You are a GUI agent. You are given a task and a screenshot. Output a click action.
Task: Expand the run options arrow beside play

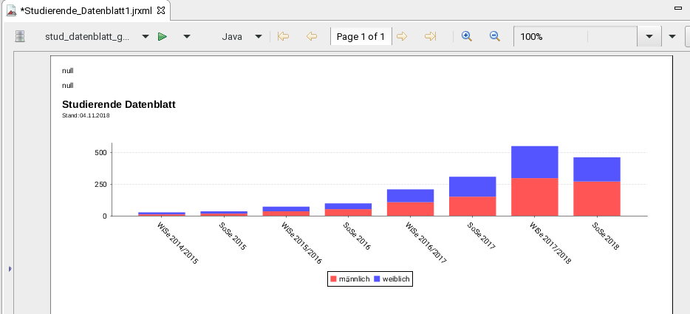point(187,37)
